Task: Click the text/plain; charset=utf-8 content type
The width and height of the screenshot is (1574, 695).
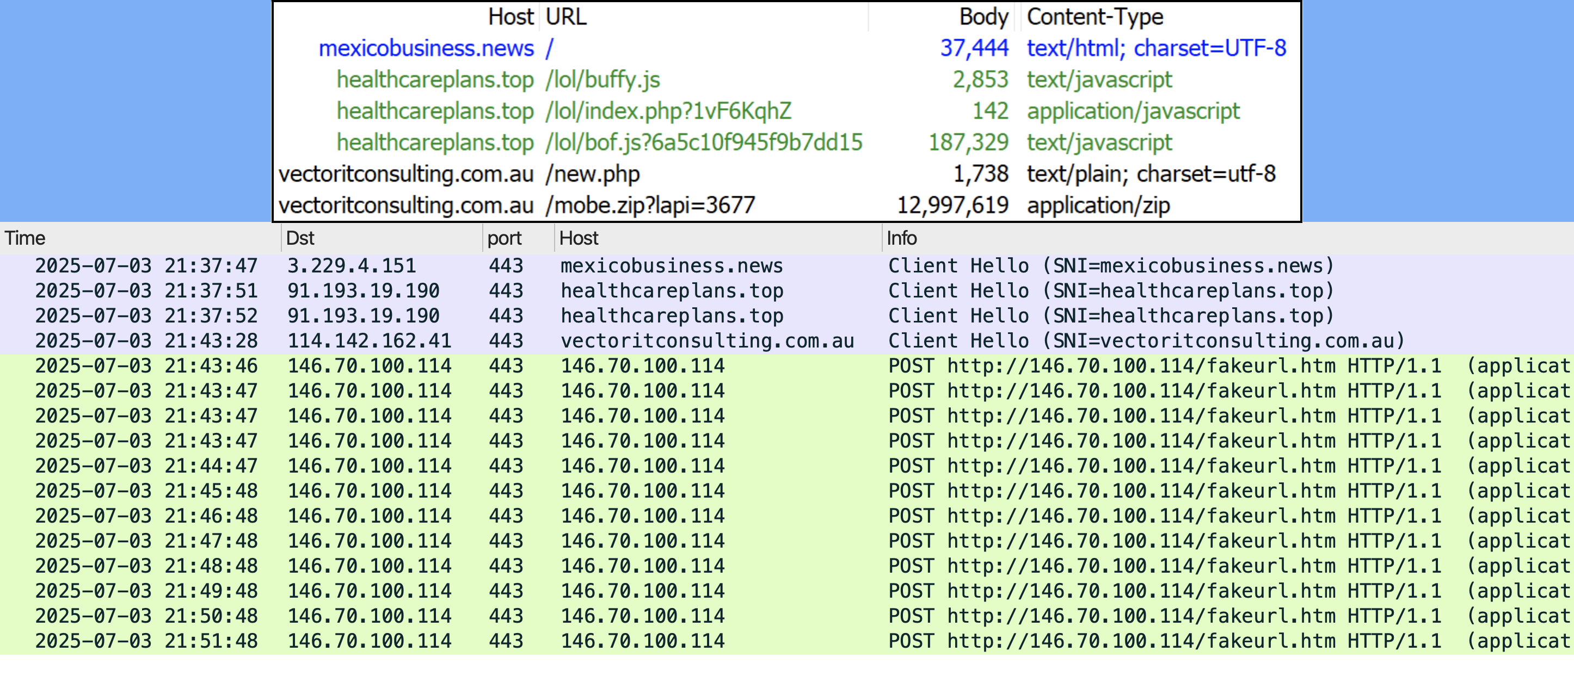Action: [1151, 174]
